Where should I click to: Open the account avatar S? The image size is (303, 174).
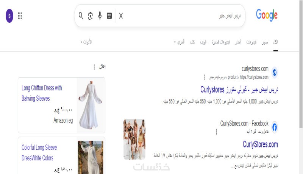tap(9, 16)
